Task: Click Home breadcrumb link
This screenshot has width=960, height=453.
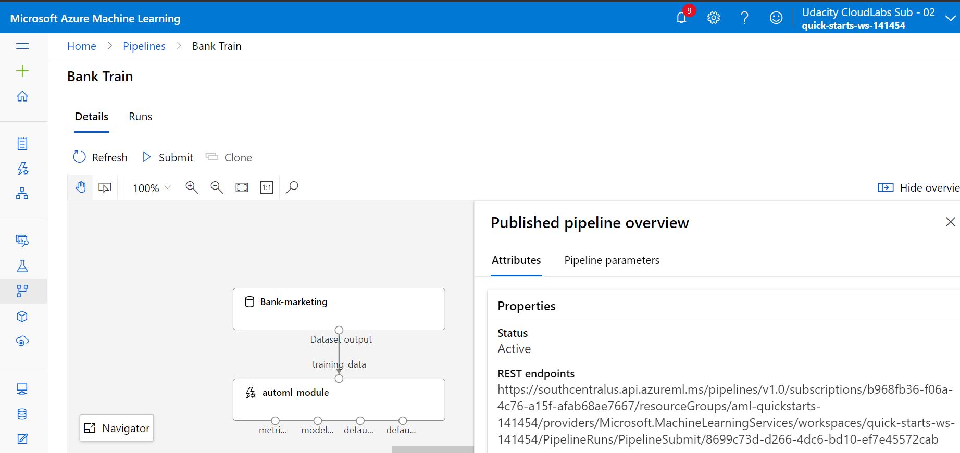Action: [x=82, y=46]
